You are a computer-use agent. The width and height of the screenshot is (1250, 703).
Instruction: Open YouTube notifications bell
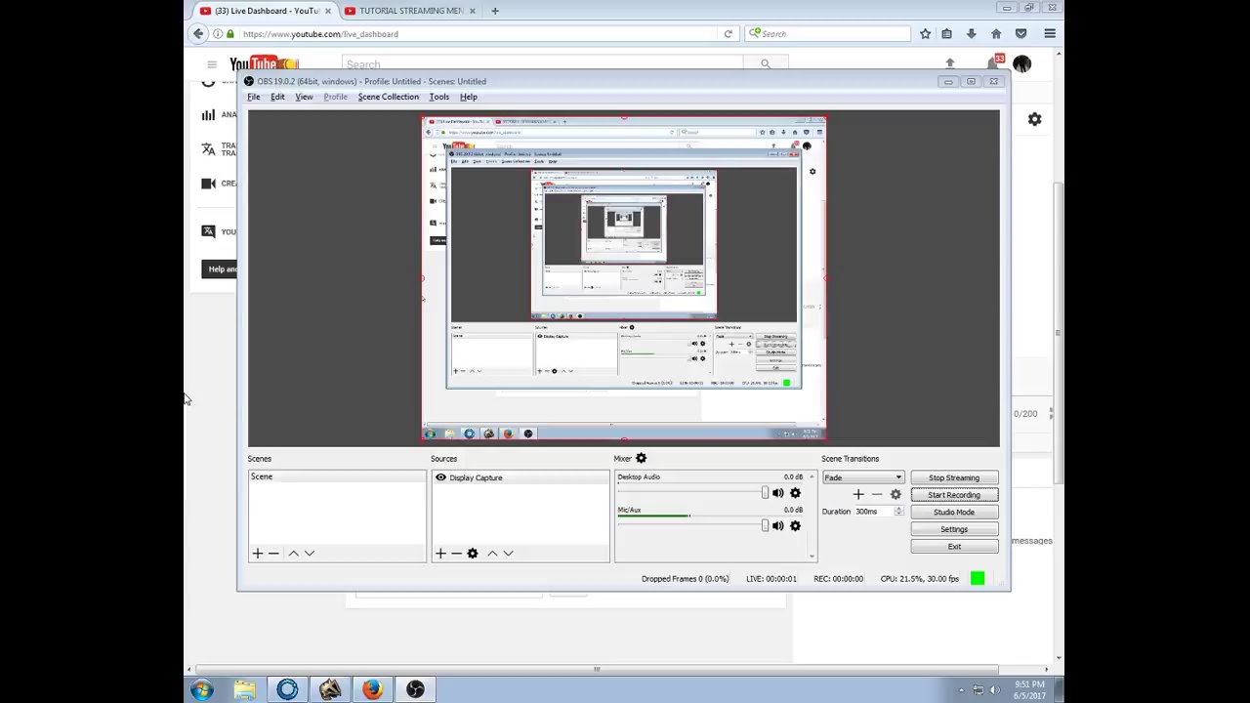pos(995,63)
